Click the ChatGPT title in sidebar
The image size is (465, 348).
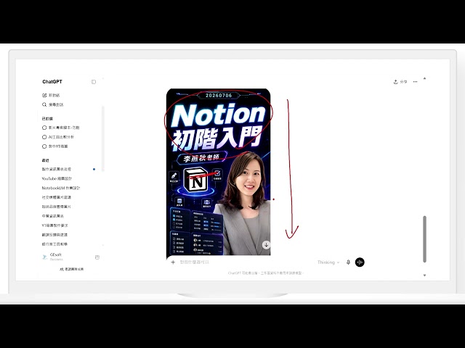(x=52, y=82)
